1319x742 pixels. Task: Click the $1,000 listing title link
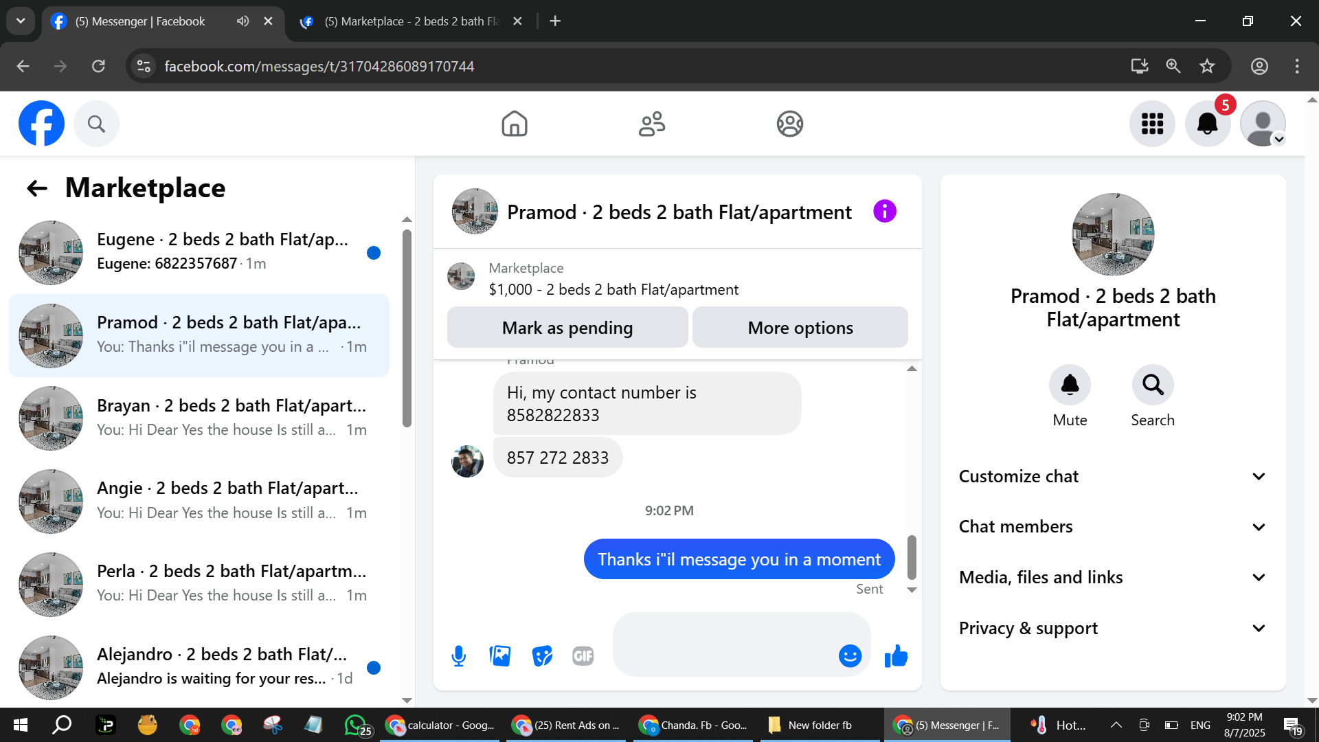coord(613,290)
